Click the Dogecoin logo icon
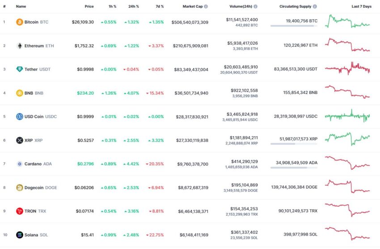Image resolution: width=380 pixels, height=249 pixels. pyautogui.click(x=19, y=187)
